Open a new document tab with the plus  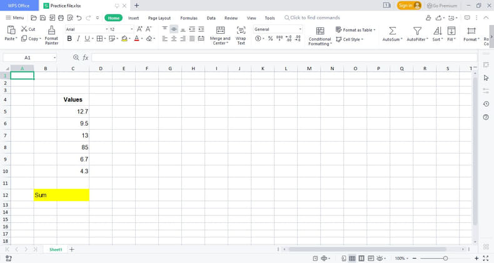click(137, 6)
